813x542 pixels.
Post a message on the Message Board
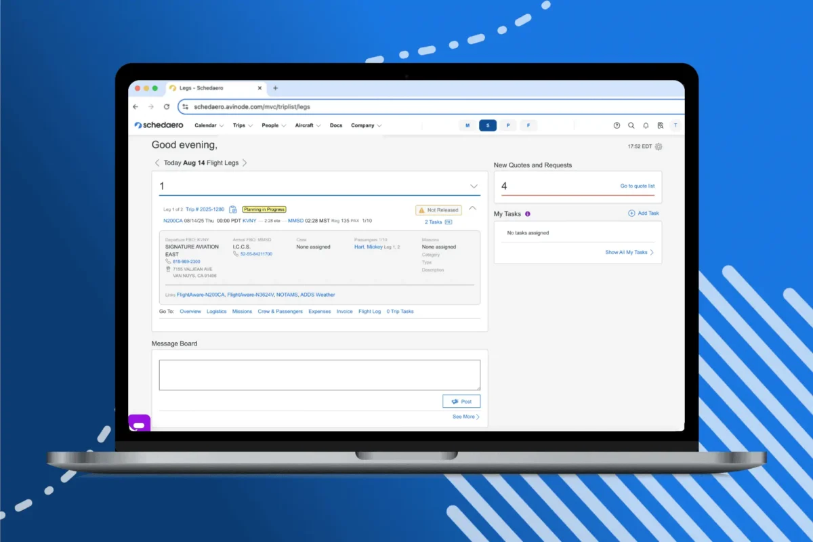click(x=461, y=401)
